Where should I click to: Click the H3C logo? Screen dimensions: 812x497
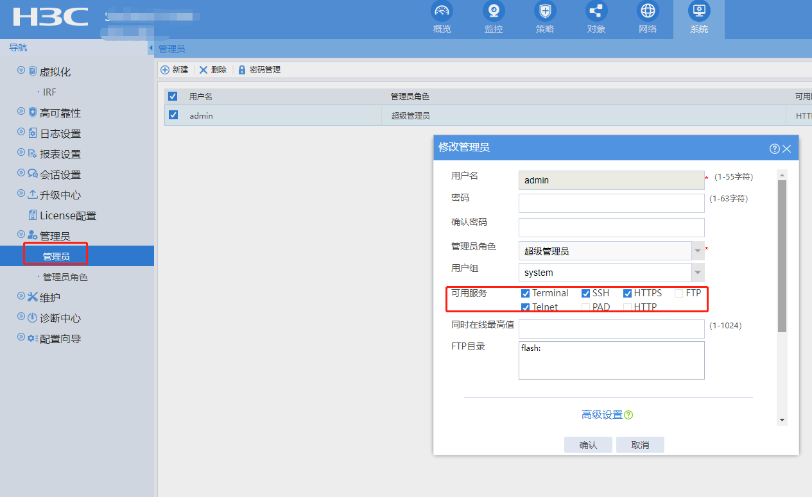pos(51,17)
